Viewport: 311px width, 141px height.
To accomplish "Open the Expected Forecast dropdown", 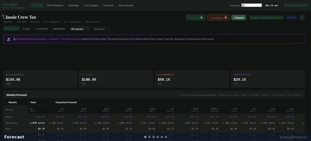I will click(x=68, y=102).
